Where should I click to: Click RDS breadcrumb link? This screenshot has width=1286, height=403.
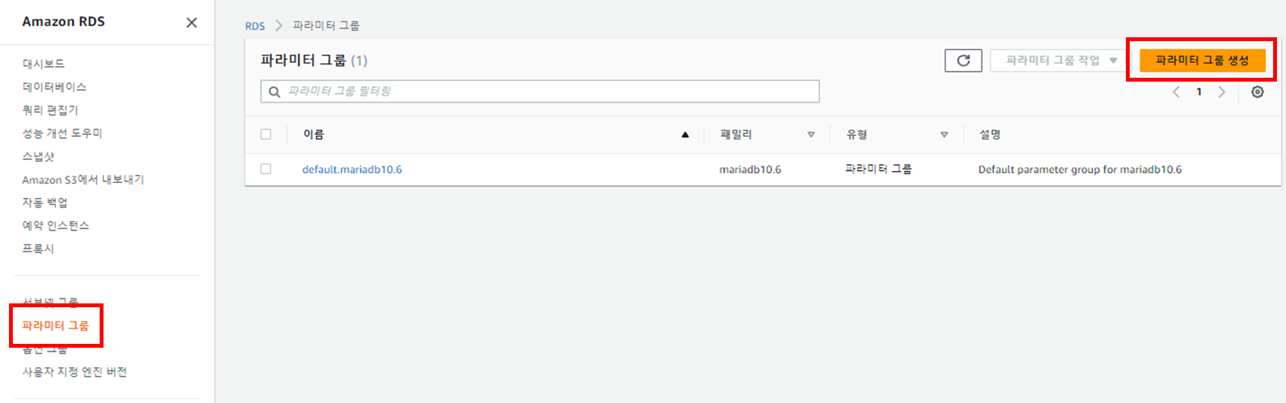click(x=255, y=26)
